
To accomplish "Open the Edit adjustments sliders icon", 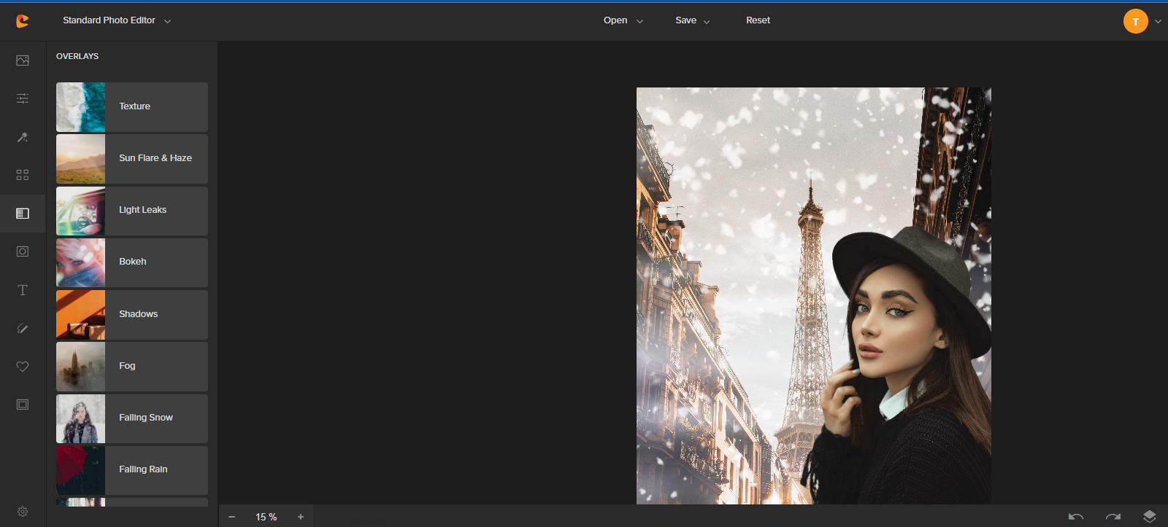I will (x=23, y=98).
